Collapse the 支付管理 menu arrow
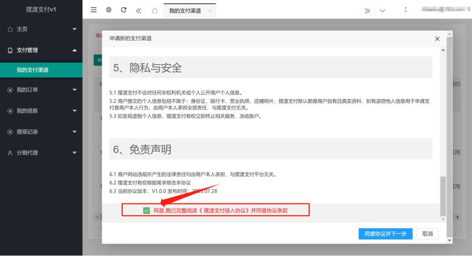The height and width of the screenshot is (256, 472). coord(74,50)
